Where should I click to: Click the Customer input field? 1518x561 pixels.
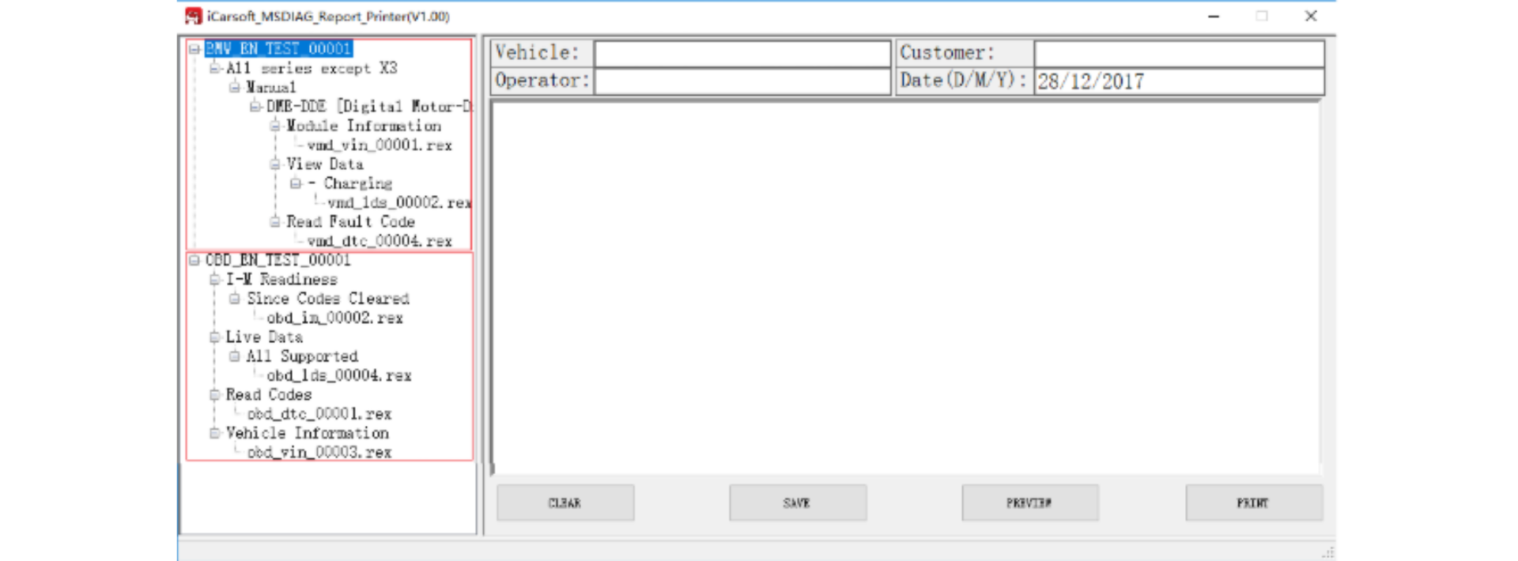(1179, 53)
